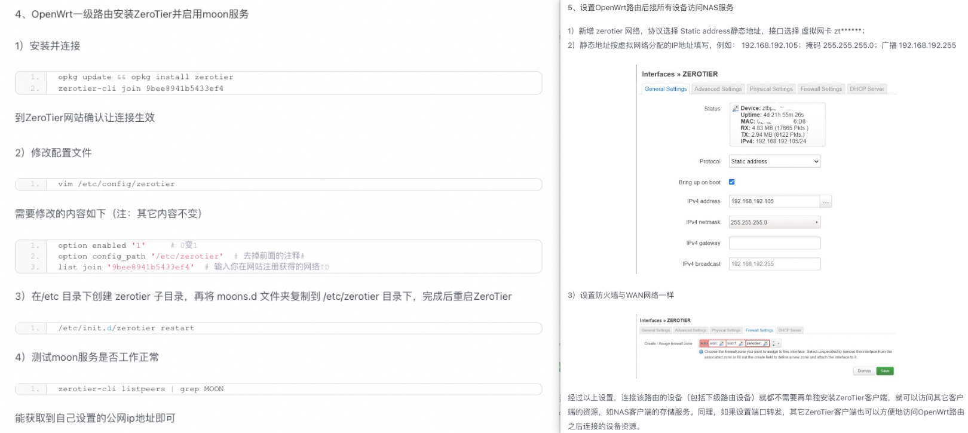Viewport: 968px width, 433px height.
Task: Open the firewall-zone dropdown arrow
Action: [x=778, y=343]
